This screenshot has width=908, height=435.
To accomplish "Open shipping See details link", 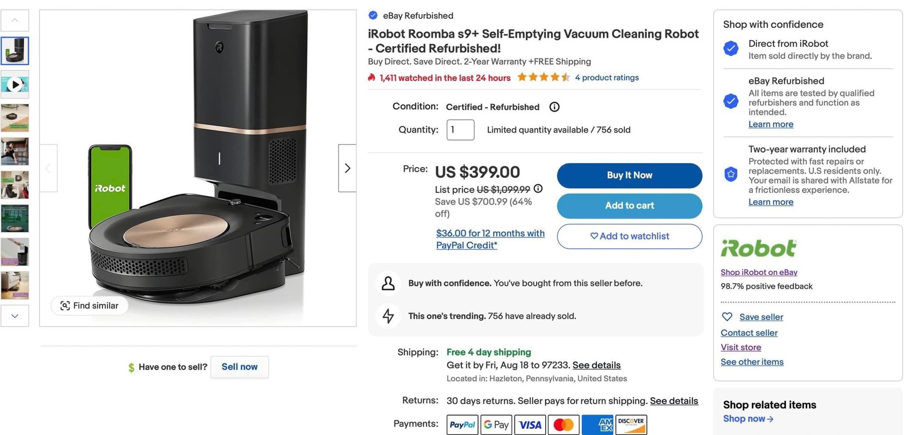I will pyautogui.click(x=596, y=365).
